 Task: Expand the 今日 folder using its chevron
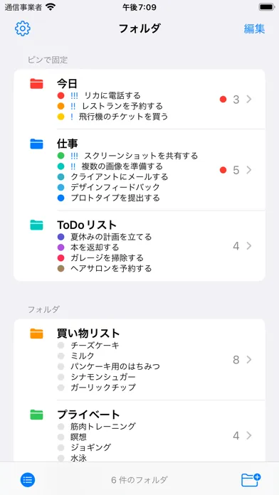click(x=249, y=100)
